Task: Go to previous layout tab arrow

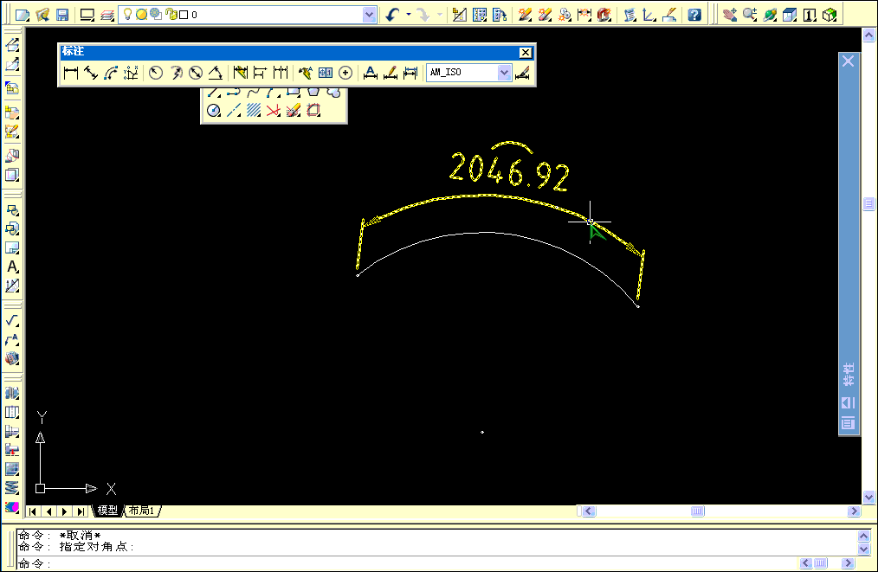Action: tap(48, 511)
